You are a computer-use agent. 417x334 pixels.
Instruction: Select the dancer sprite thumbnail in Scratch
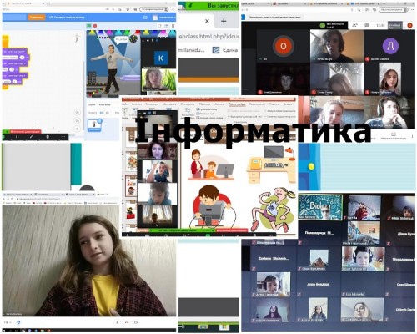point(94,125)
